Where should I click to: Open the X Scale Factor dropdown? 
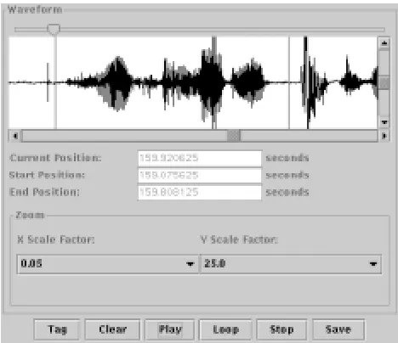(x=108, y=264)
